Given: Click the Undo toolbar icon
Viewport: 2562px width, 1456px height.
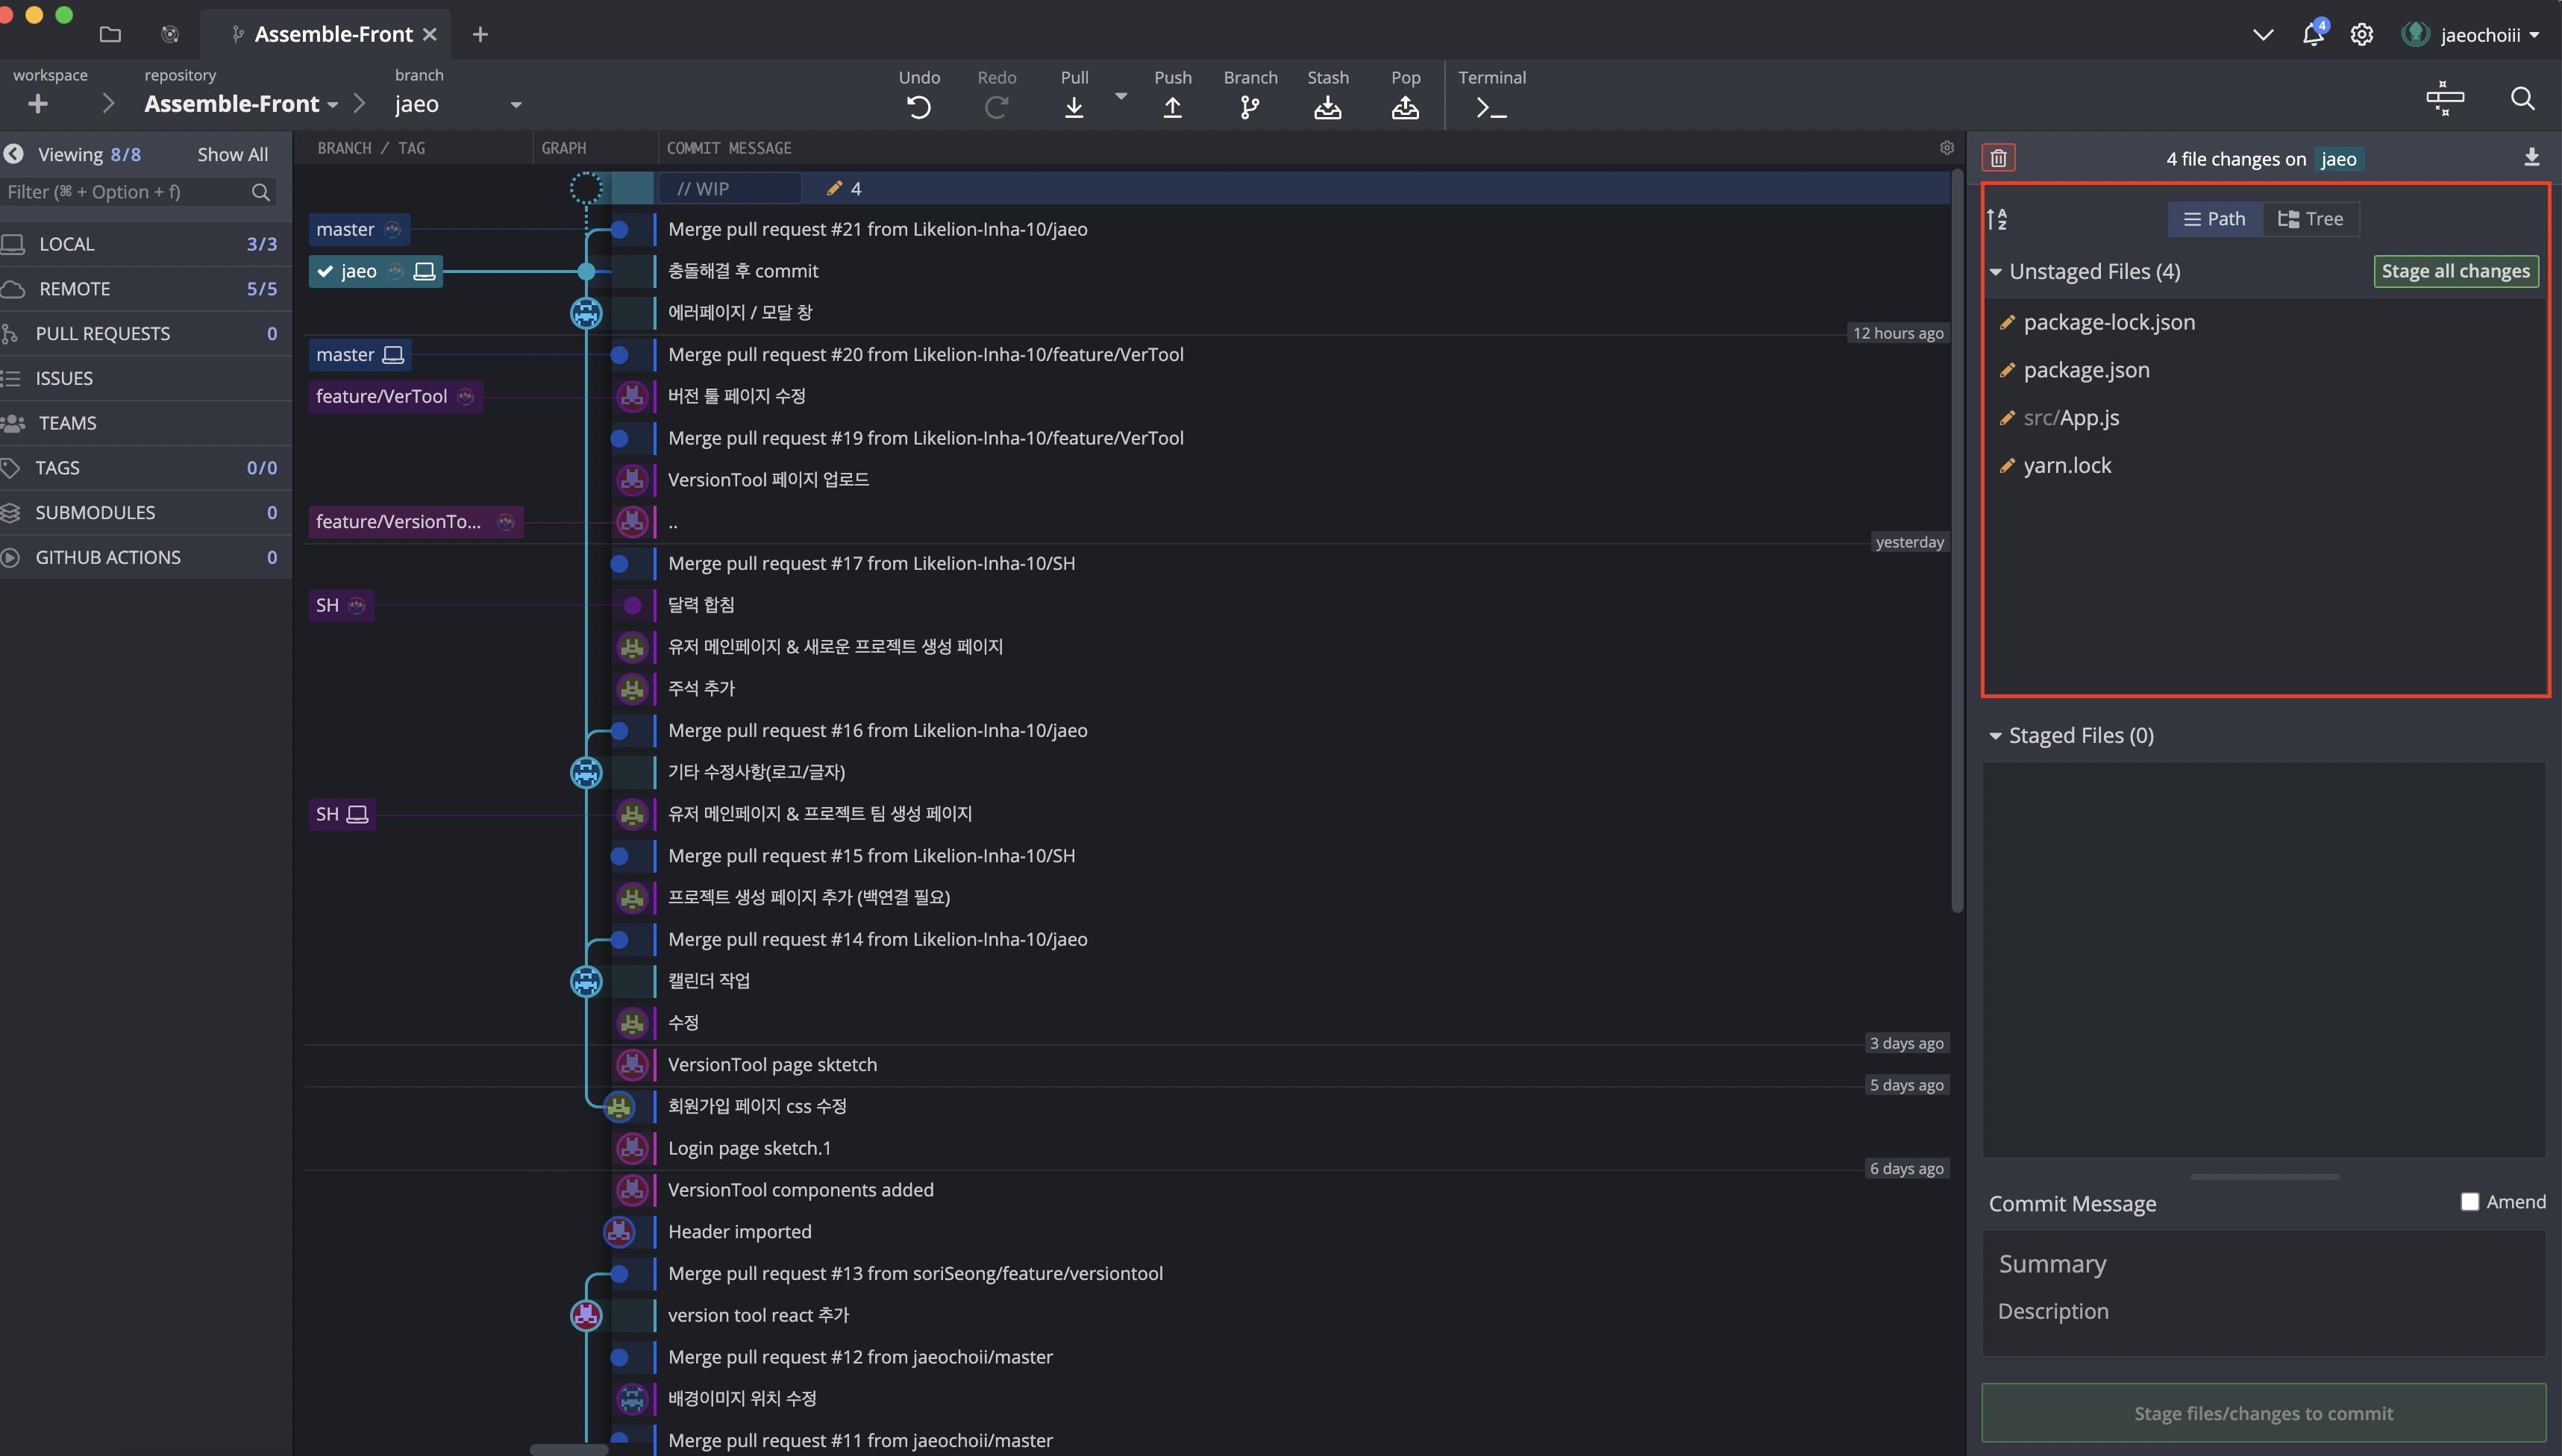Looking at the screenshot, I should tap(918, 106).
